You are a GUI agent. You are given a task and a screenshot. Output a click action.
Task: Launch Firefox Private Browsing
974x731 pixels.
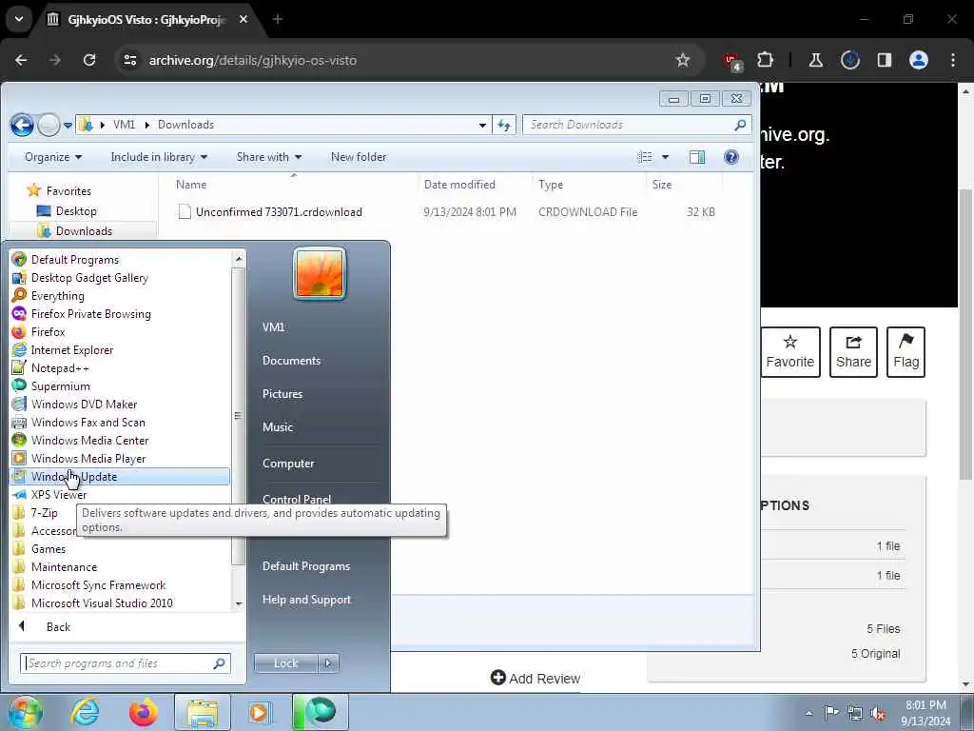pos(90,314)
